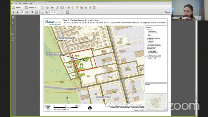The width and height of the screenshot is (208, 117).
Task: Click the green arrow PDF export icon
Action: click(90, 7)
